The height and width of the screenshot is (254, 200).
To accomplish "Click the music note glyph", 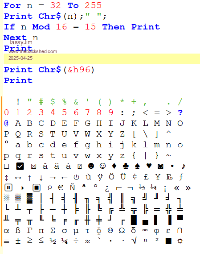I will pyautogui.click(x=184, y=166).
